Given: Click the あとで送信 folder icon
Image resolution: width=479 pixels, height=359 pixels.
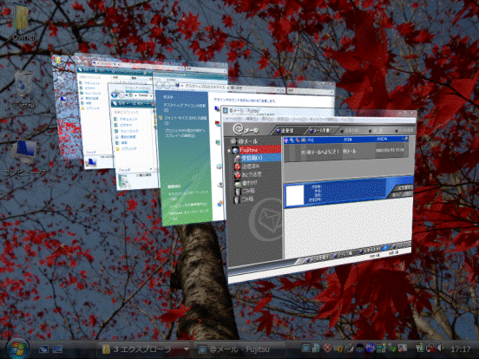Looking at the screenshot, I should click(238, 174).
